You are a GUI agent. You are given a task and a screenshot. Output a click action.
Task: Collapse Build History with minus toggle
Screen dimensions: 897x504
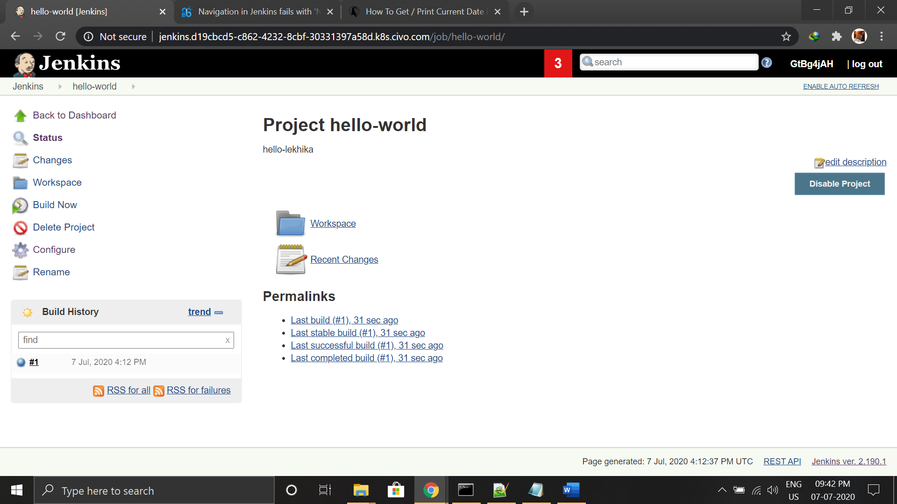click(x=219, y=312)
